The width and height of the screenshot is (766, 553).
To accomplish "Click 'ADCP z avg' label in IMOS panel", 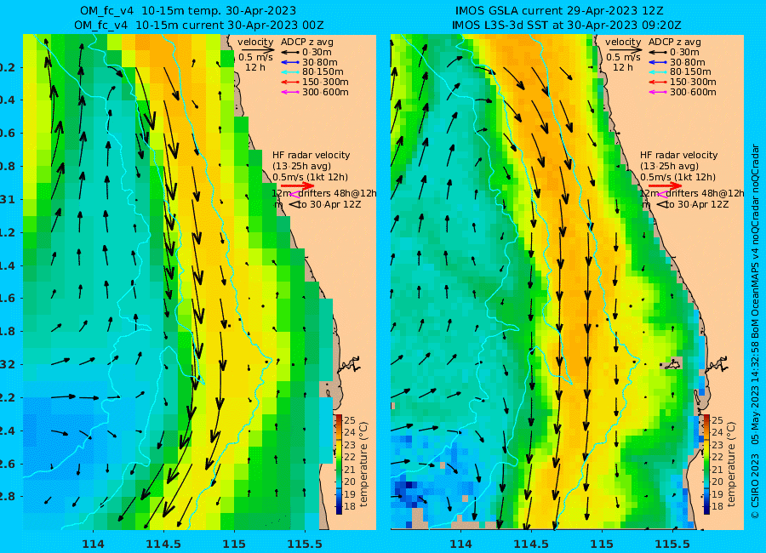I will coord(675,42).
